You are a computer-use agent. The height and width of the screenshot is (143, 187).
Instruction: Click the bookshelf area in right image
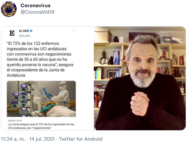[x=109, y=67]
